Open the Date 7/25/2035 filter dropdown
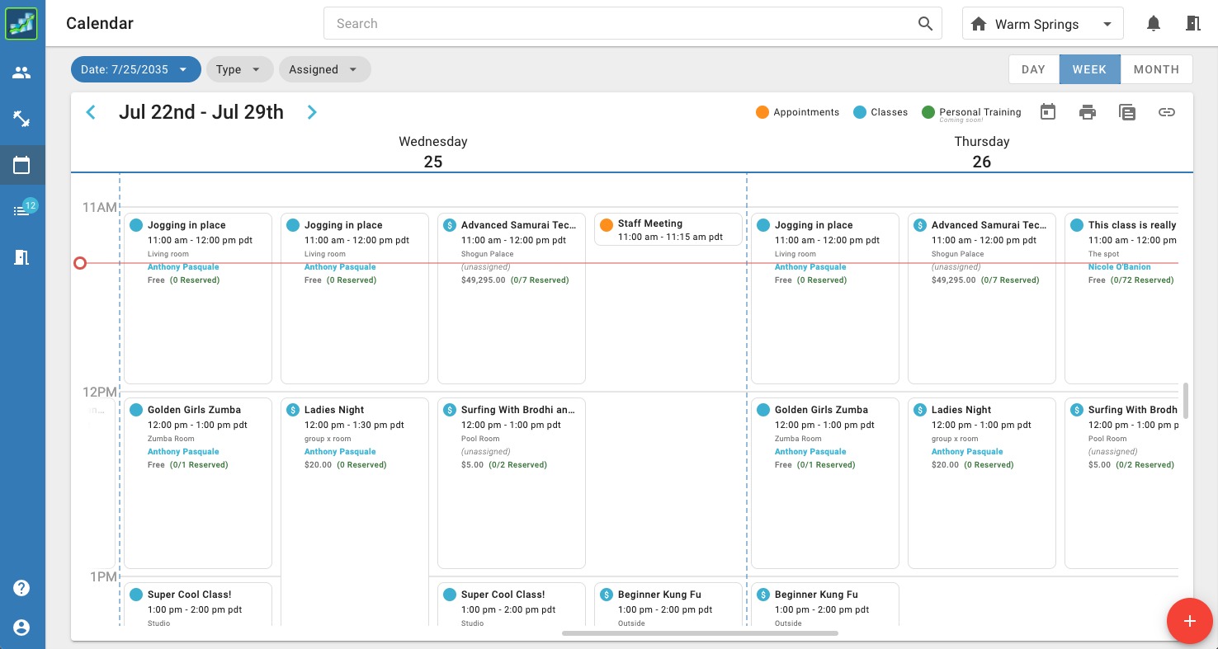 (x=136, y=69)
